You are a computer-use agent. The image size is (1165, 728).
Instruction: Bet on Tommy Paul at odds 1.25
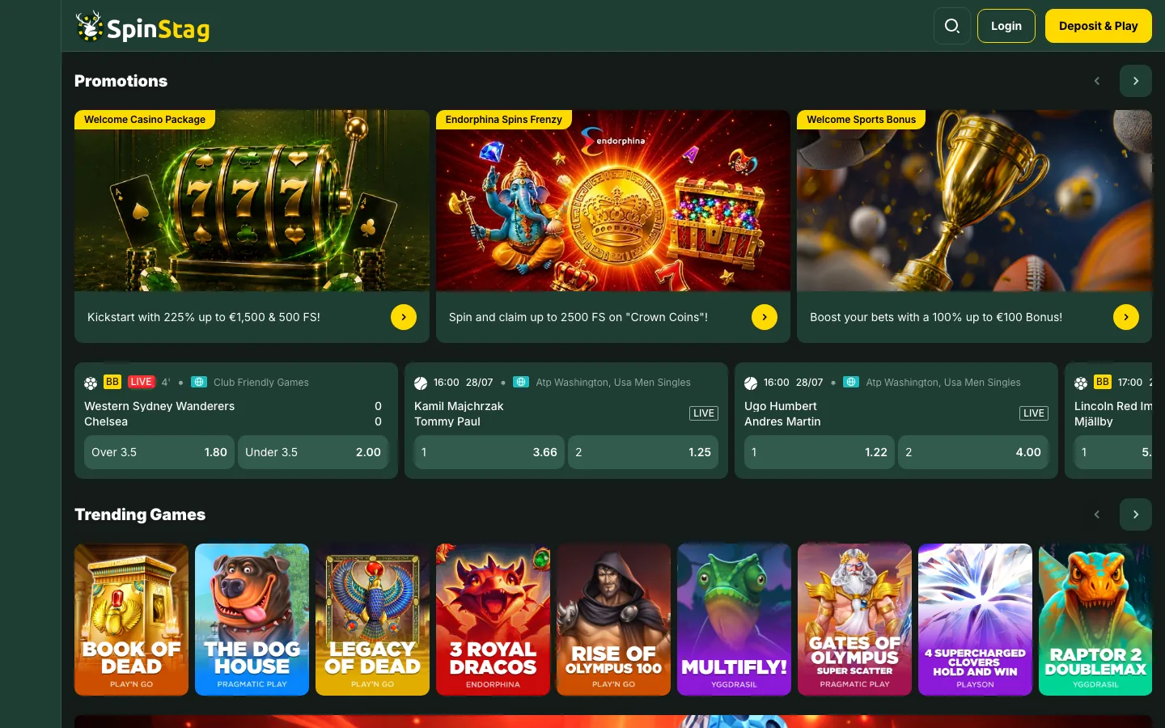click(643, 452)
